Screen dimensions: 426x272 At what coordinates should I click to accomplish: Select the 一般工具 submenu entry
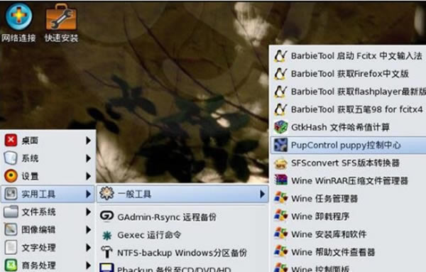click(x=182, y=194)
